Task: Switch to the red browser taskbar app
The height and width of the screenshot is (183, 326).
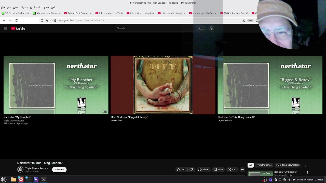Action: tap(21, 179)
